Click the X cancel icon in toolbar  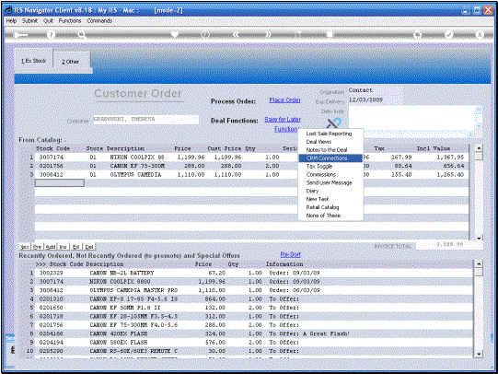point(480,34)
